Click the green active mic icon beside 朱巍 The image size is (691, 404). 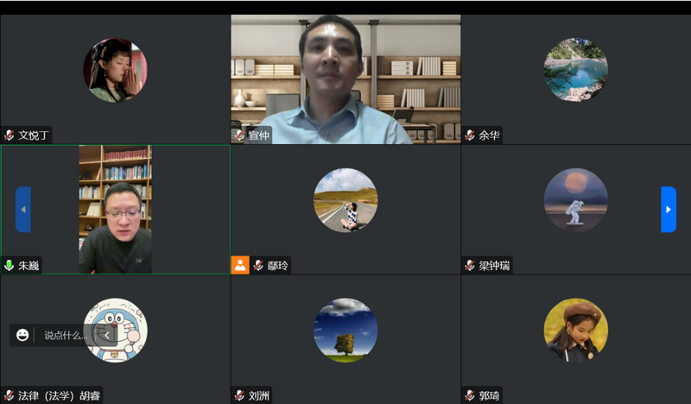click(x=10, y=266)
